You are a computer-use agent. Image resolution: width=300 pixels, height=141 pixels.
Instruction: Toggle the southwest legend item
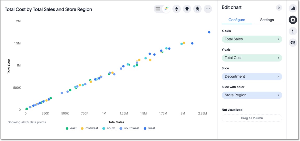[x=129, y=128]
